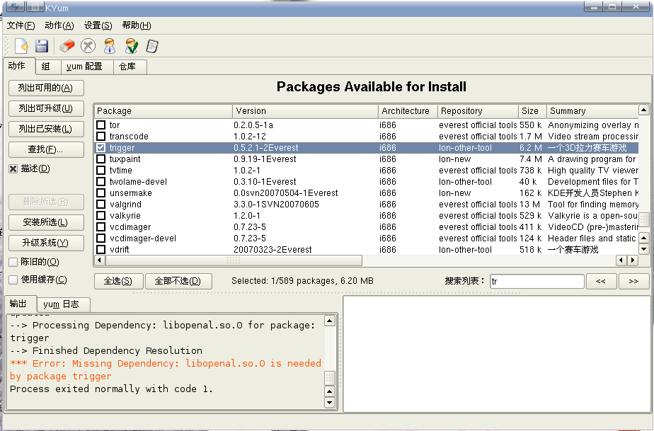Click the >> next search result button
Screen dimensions: 654x431
[633, 281]
